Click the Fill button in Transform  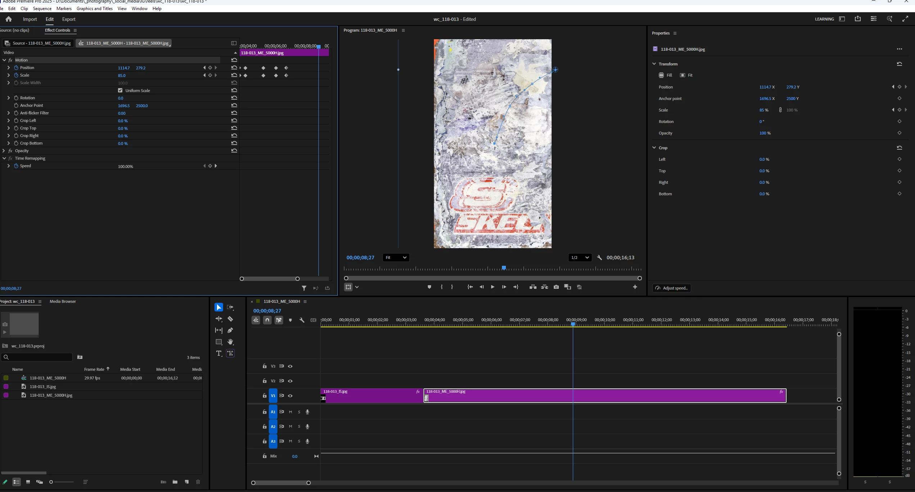point(665,75)
